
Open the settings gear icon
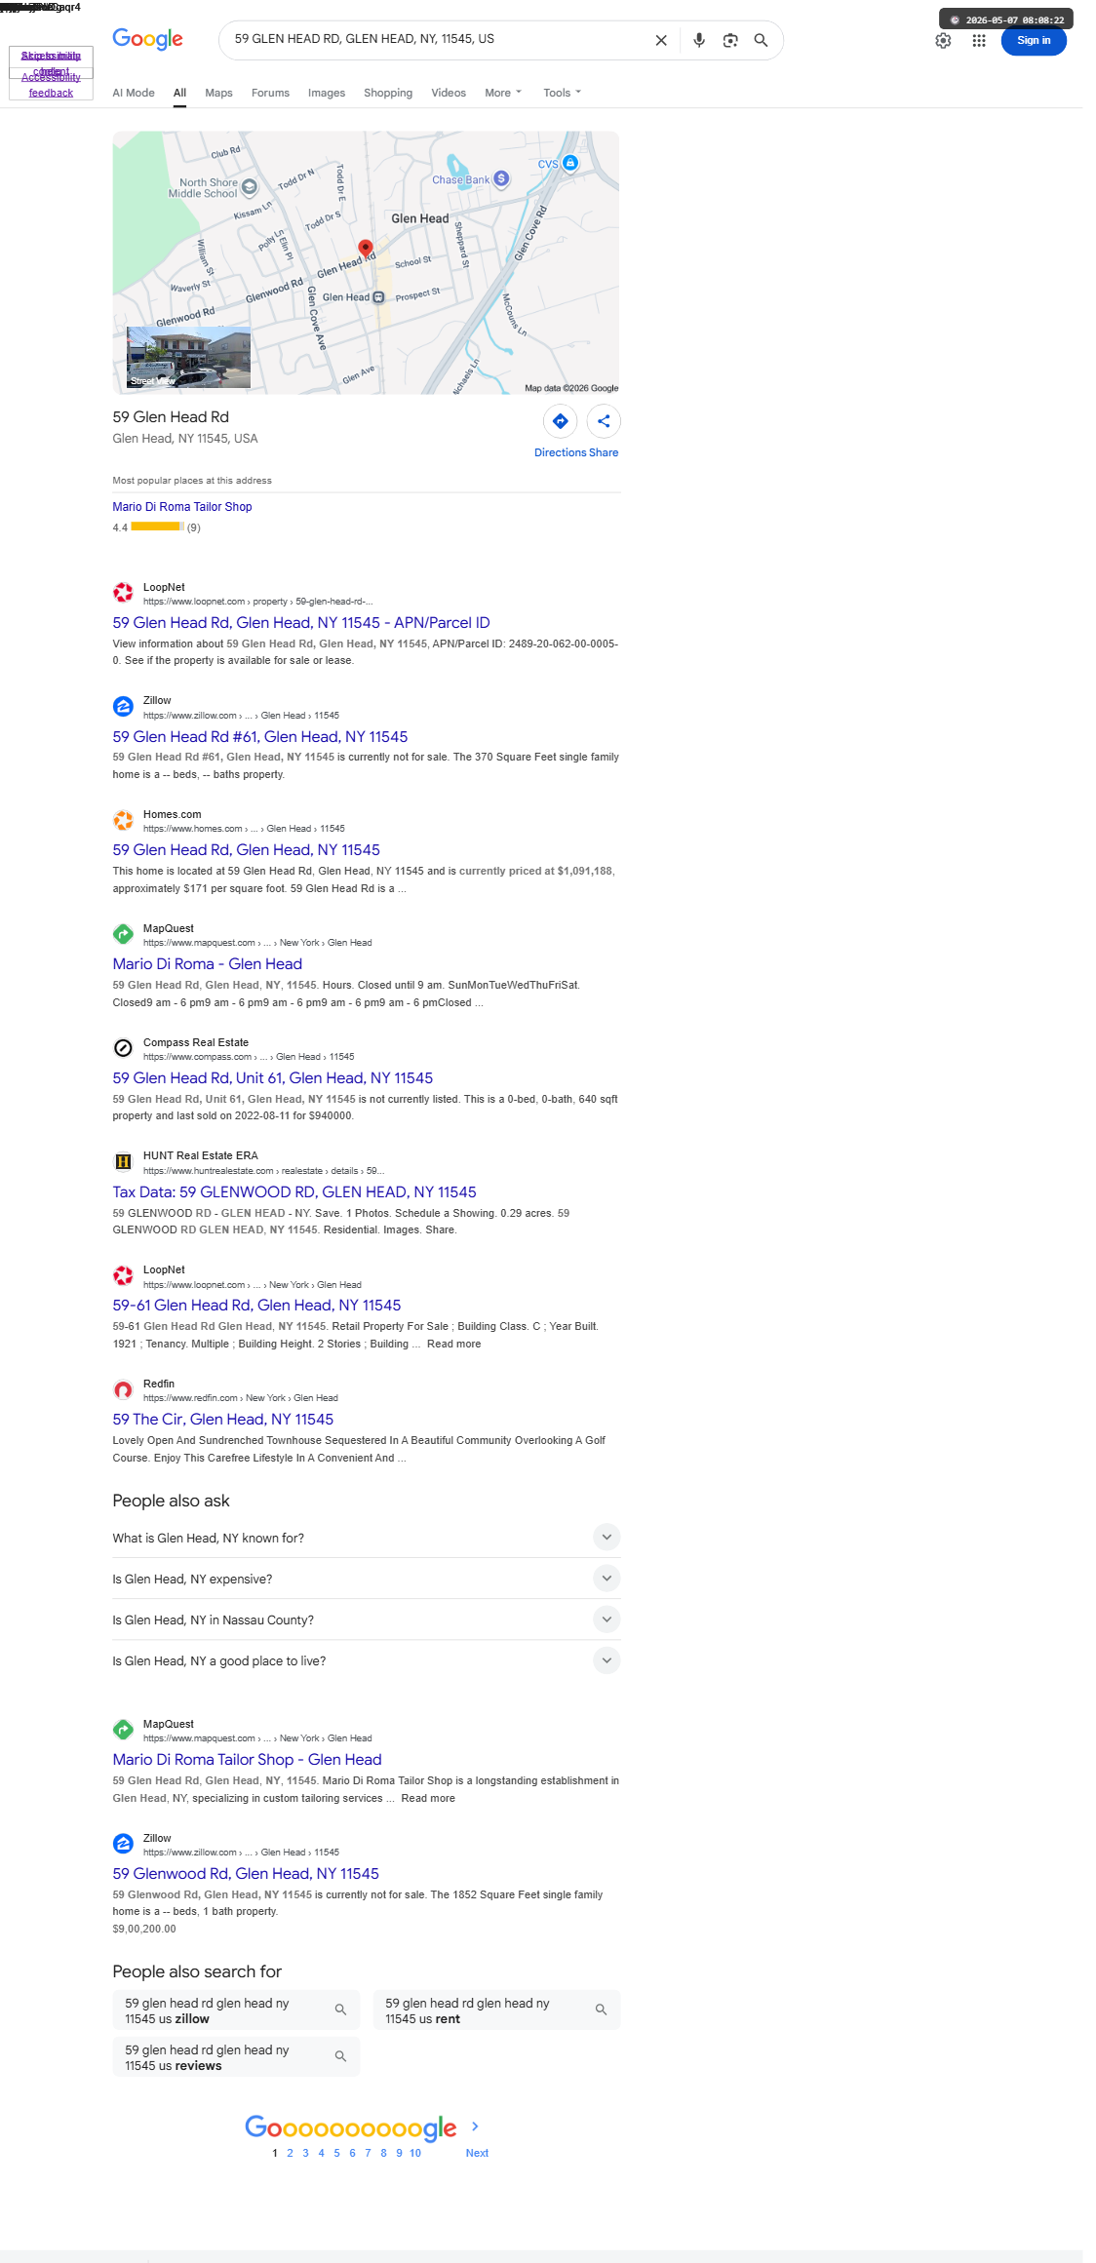pos(943,40)
